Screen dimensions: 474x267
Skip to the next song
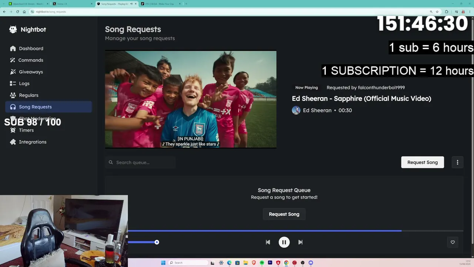(300, 242)
